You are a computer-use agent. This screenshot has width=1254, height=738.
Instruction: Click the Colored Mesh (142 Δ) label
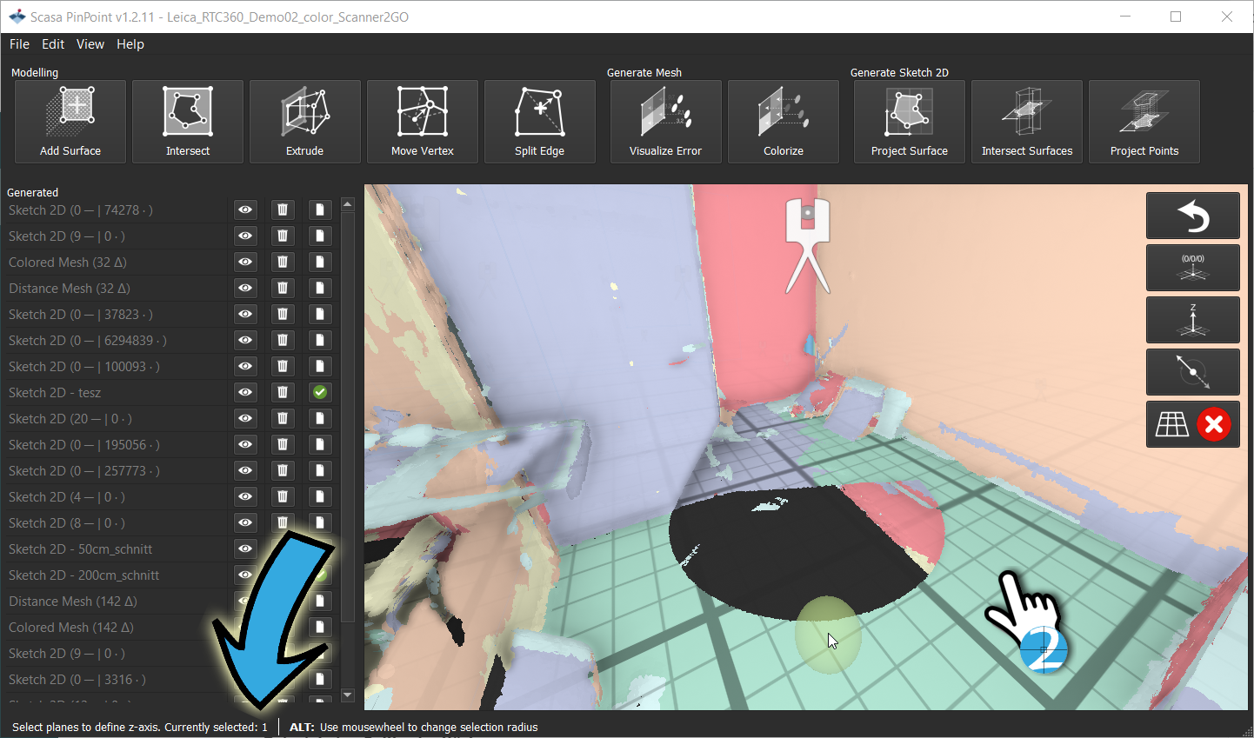tap(71, 627)
